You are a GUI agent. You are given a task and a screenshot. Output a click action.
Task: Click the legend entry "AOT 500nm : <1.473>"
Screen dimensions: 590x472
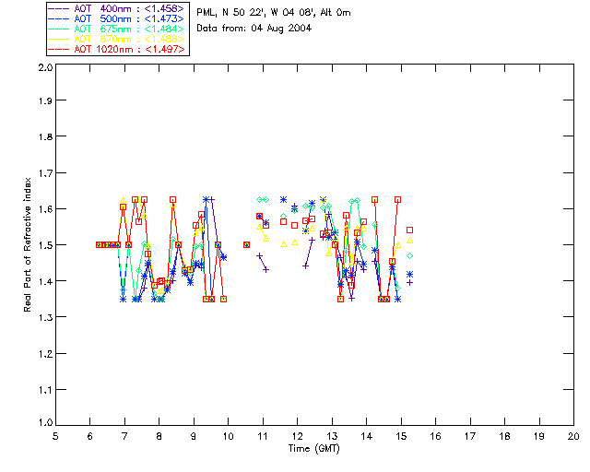[117, 18]
